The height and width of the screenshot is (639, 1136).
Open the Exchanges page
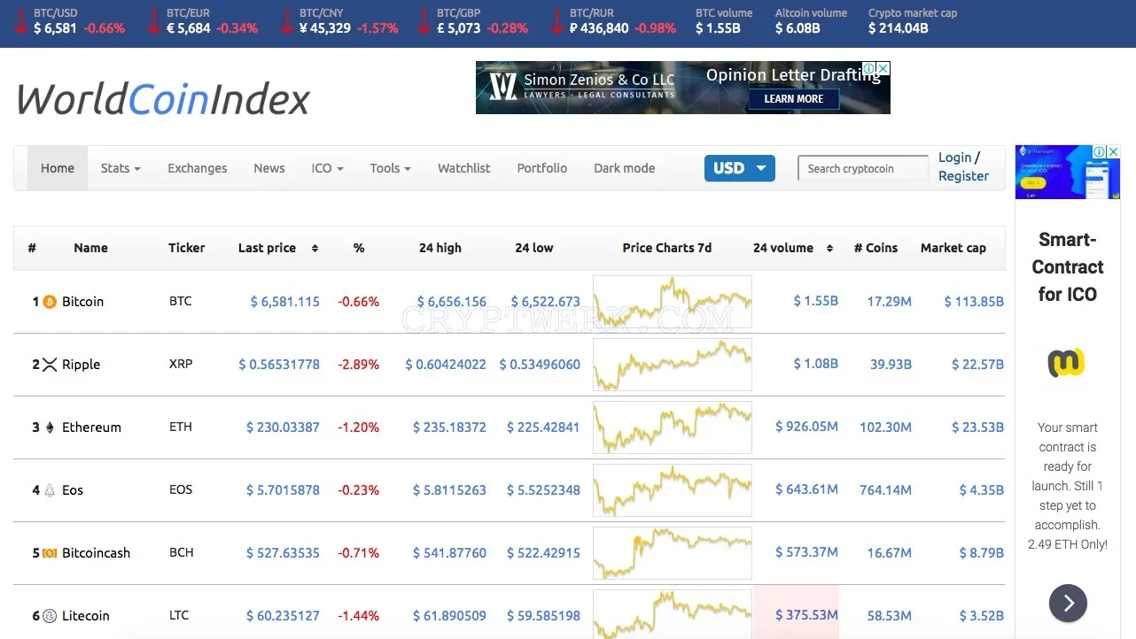click(198, 168)
